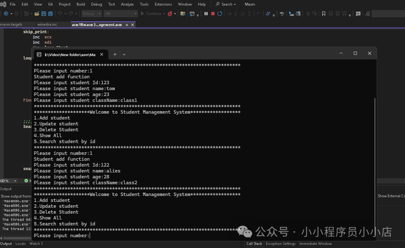Viewport: 405px width, 248px height.
Task: Expand the terminal new tab dropdown chevron
Action: (x=124, y=54)
